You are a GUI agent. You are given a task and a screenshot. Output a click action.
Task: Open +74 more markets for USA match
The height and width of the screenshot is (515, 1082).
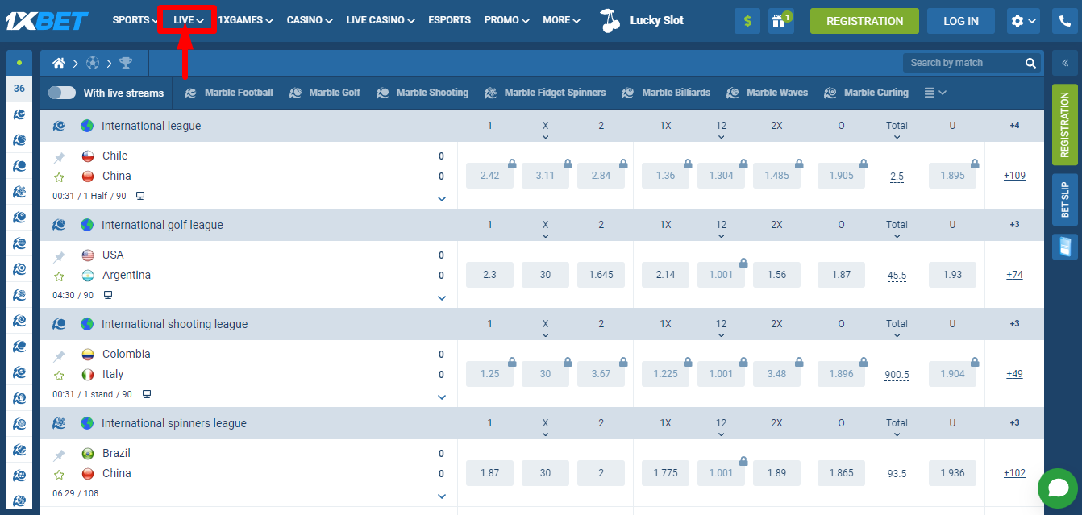point(1014,275)
